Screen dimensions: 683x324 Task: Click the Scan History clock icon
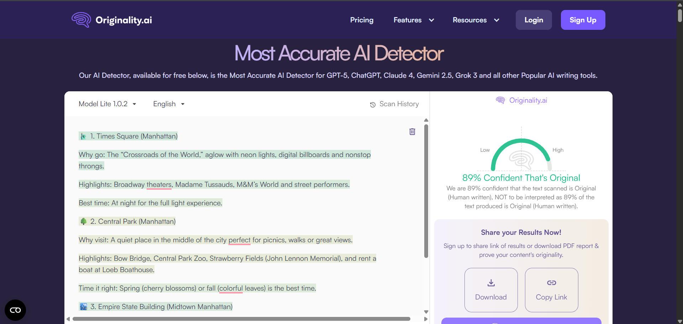[373, 104]
